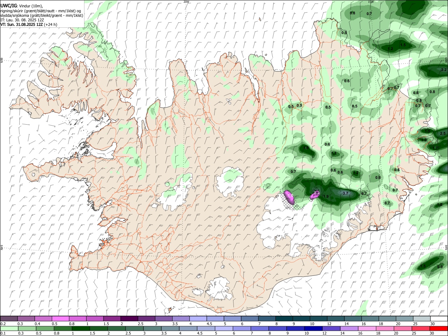Pick the deep blue rain swatch between 10 and 12
The width and height of the screenshot is (448, 336).
[x=314, y=329]
